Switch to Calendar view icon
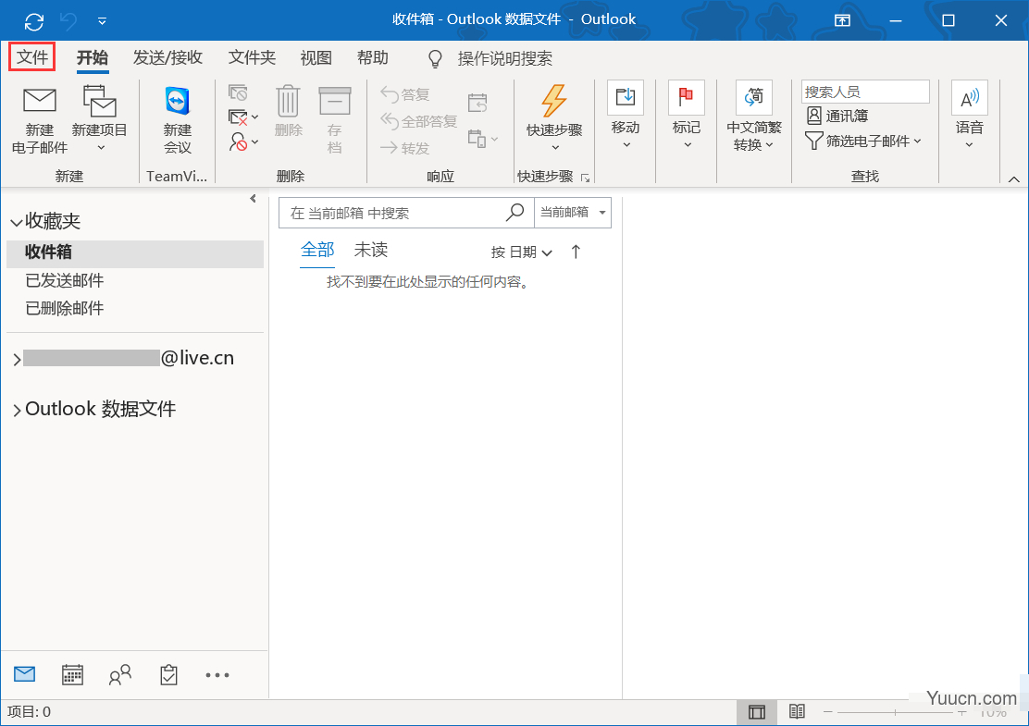The width and height of the screenshot is (1029, 726). coord(72,674)
